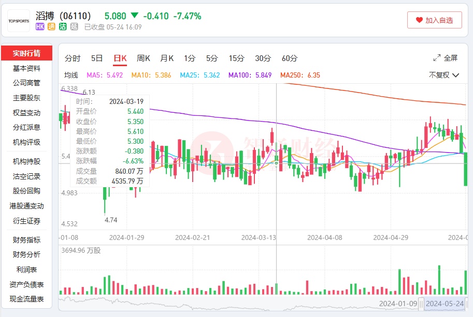
Task: Click the 全屏 fullscreen expand icon
Action: [437, 58]
